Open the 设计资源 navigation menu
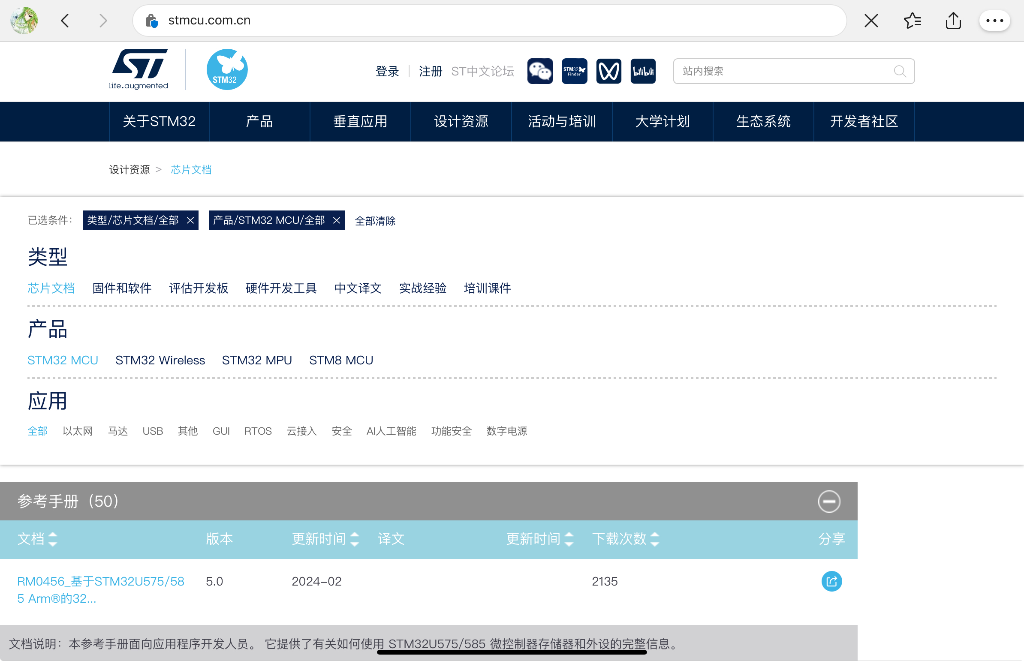Viewport: 1024px width, 661px height. point(461,121)
